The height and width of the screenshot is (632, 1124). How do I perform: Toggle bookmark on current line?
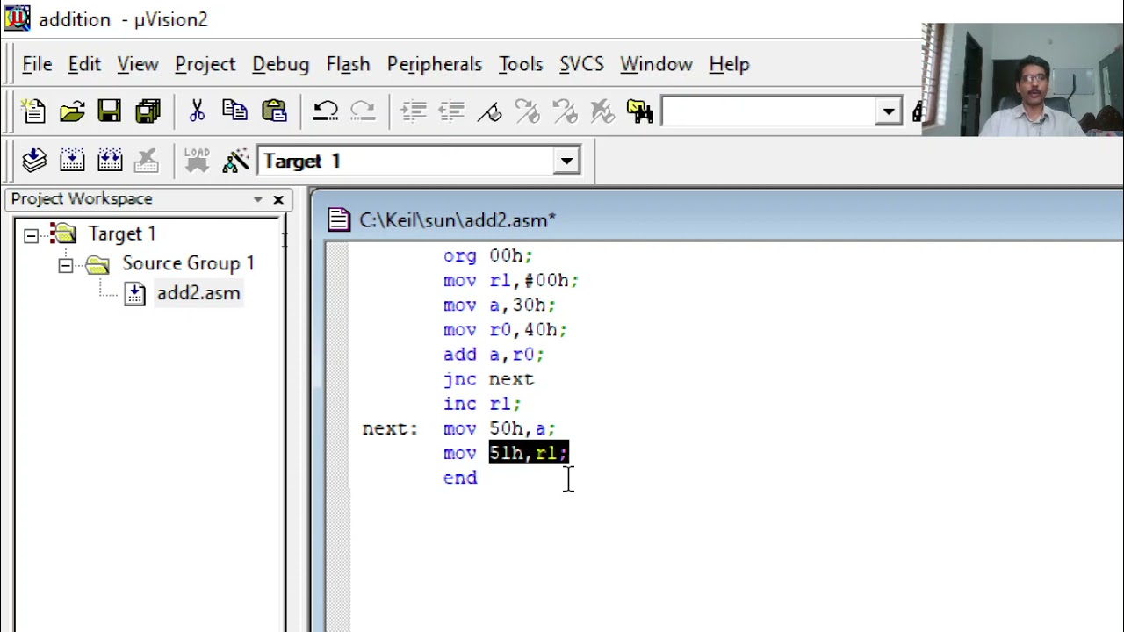point(490,111)
